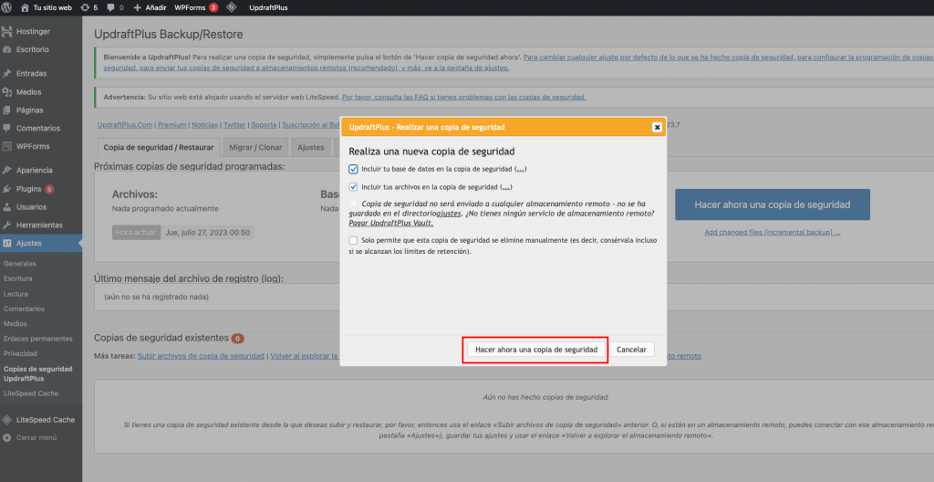The image size is (934, 482).
Task: Expand database options ellipsis link
Action: pyautogui.click(x=520, y=170)
